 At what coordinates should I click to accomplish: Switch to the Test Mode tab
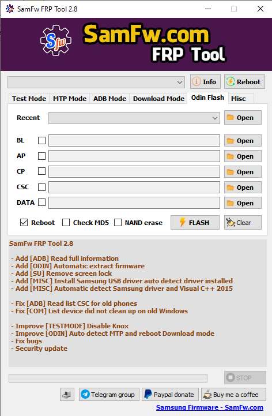click(x=29, y=99)
